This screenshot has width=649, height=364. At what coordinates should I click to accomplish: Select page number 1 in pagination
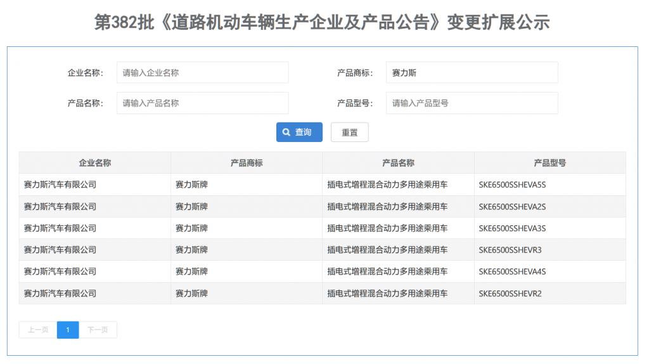pyautogui.click(x=68, y=330)
